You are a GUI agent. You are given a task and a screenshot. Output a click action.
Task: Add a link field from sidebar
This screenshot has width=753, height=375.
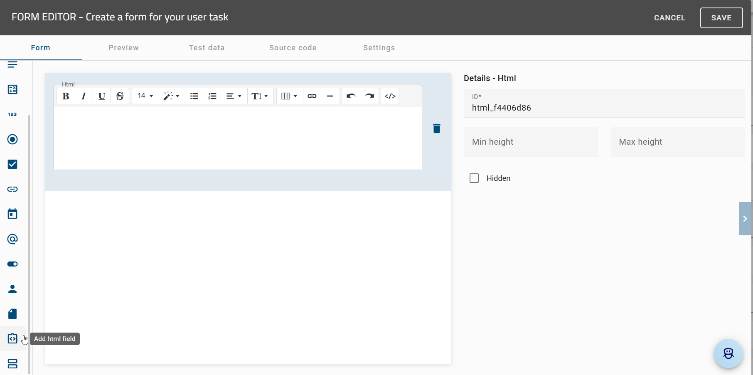tap(12, 189)
